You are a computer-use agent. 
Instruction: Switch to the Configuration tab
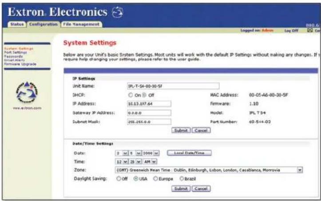[44, 24]
